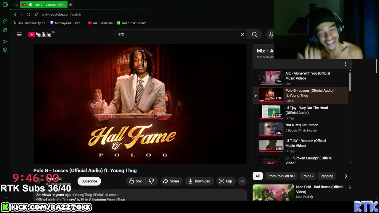Open the YouTube hamburger guide menu
The height and width of the screenshot is (213, 379).
[19, 34]
